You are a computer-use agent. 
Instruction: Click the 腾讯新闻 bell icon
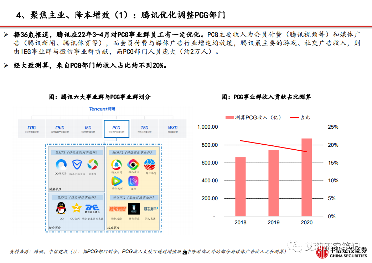116,165
